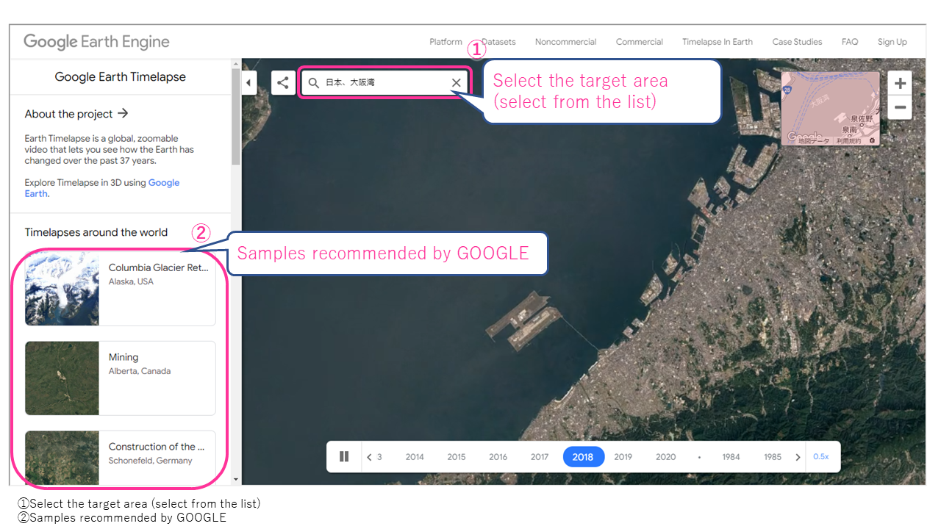
Task: Open the FAQ page
Action: 850,42
